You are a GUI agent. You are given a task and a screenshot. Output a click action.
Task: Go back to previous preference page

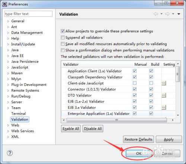pyautogui.click(x=156, y=14)
